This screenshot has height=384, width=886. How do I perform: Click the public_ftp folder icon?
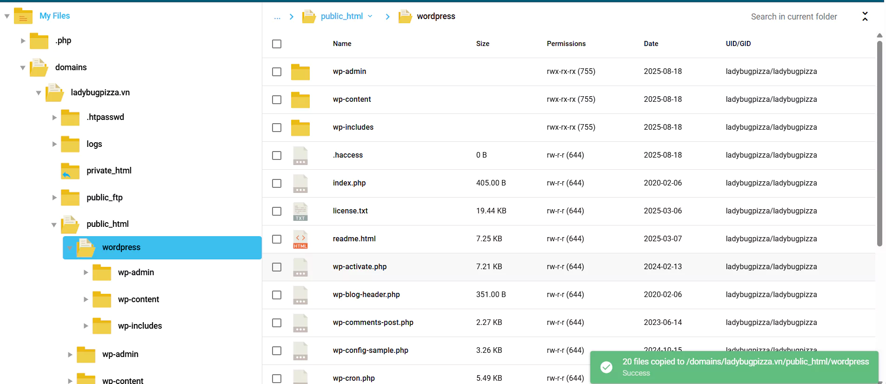point(70,198)
